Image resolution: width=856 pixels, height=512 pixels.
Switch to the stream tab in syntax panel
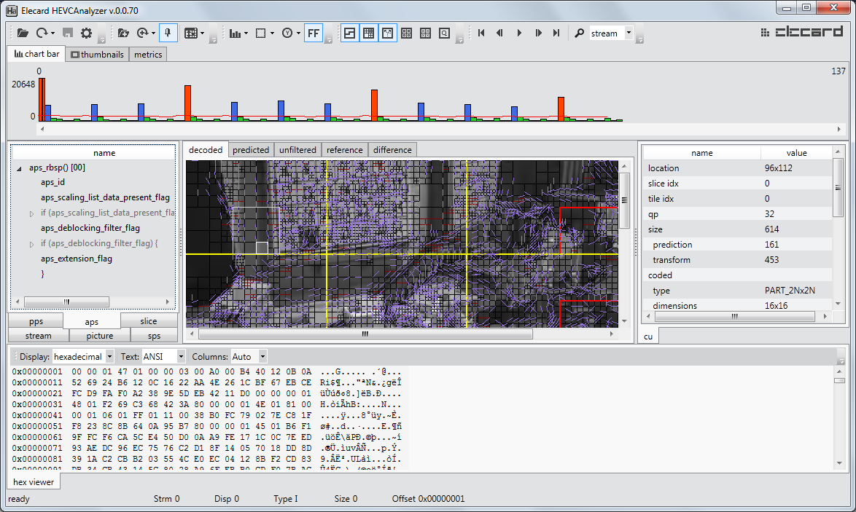[x=38, y=335]
